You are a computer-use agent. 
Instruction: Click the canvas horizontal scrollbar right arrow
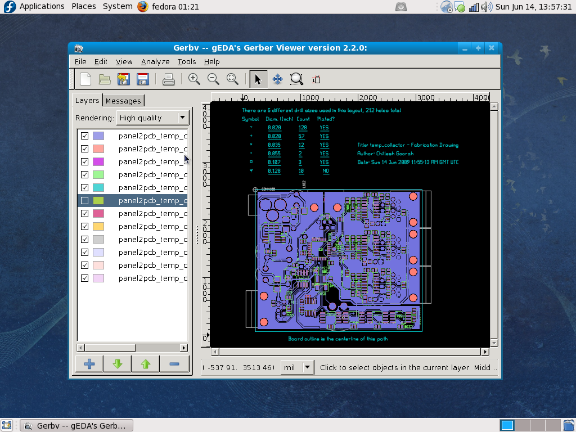click(x=485, y=352)
